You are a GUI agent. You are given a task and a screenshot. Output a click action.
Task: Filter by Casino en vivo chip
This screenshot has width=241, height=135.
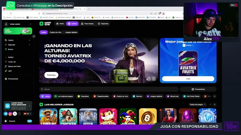121,96
